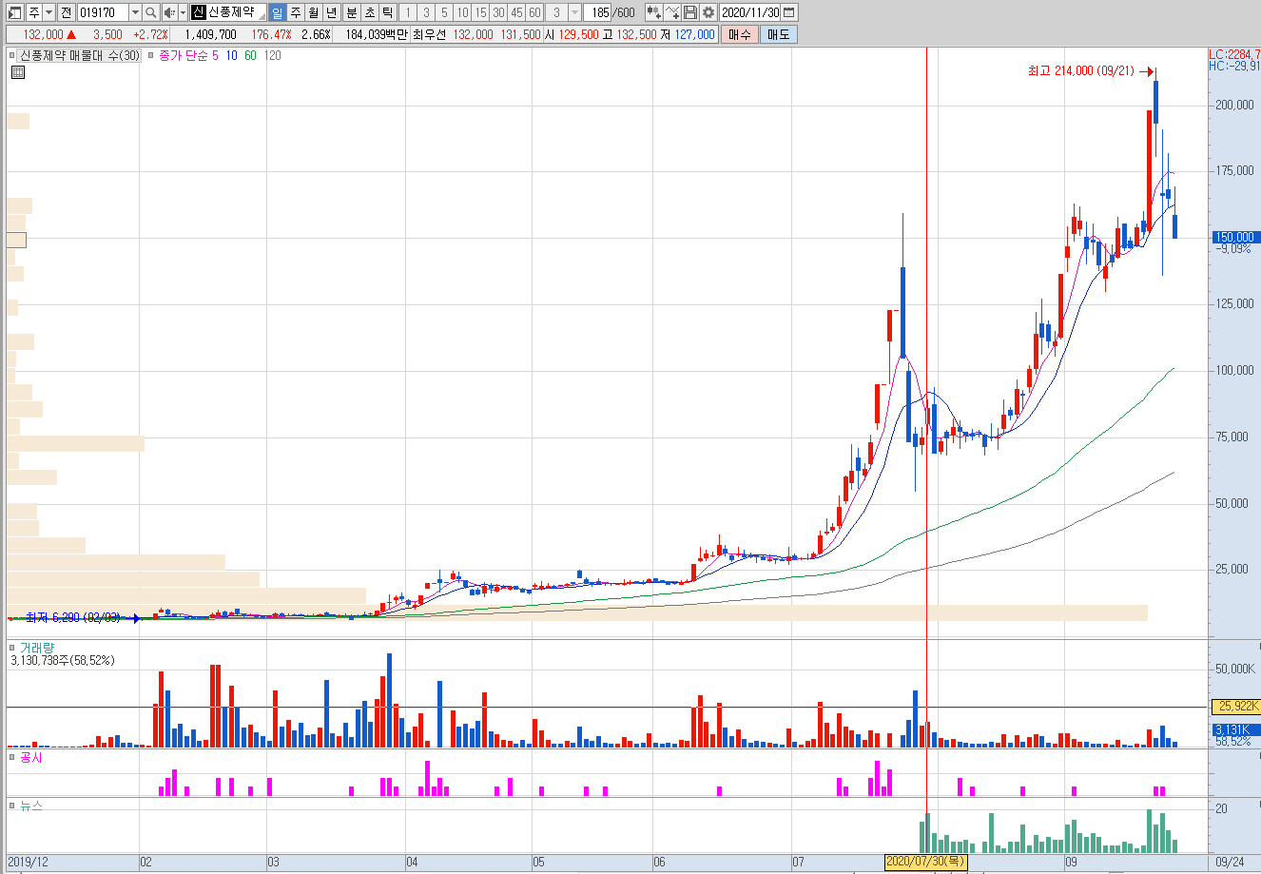Switch to 년 yearly chart period
Viewport: 1261px width, 874px height.
coord(330,12)
